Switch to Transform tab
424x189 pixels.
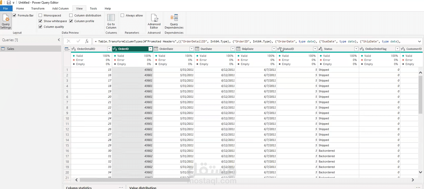pyautogui.click(x=38, y=8)
